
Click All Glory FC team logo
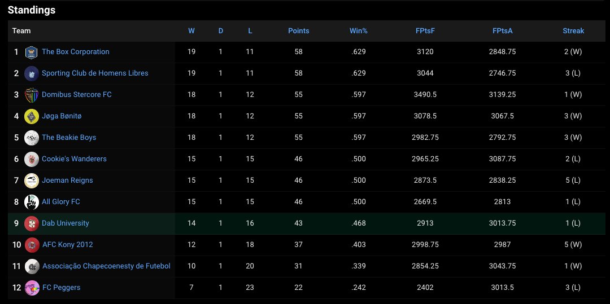pyautogui.click(x=31, y=202)
